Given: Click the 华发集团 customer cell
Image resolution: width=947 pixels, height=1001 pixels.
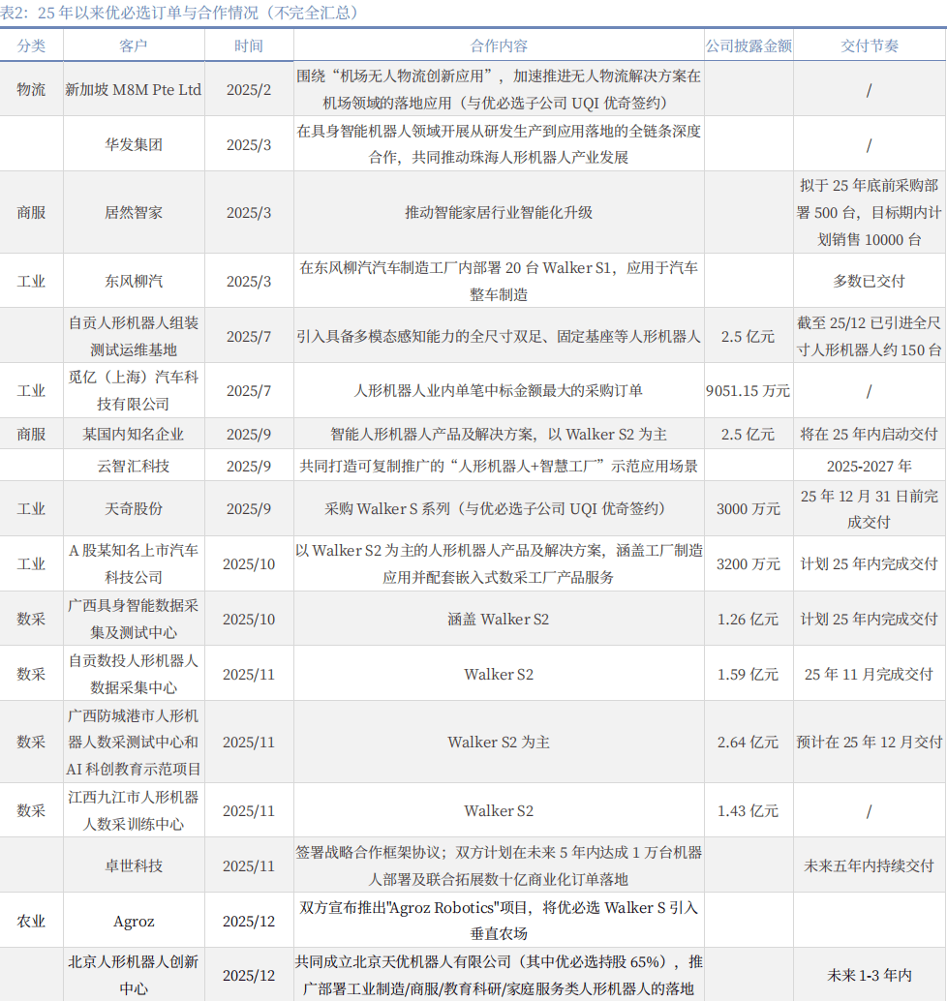Looking at the screenshot, I should tap(134, 144).
